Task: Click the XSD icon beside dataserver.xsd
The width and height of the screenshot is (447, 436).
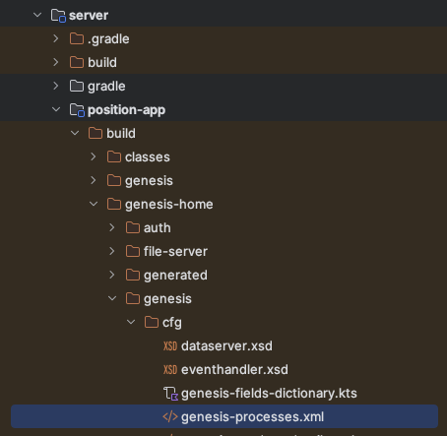Action: point(170,346)
